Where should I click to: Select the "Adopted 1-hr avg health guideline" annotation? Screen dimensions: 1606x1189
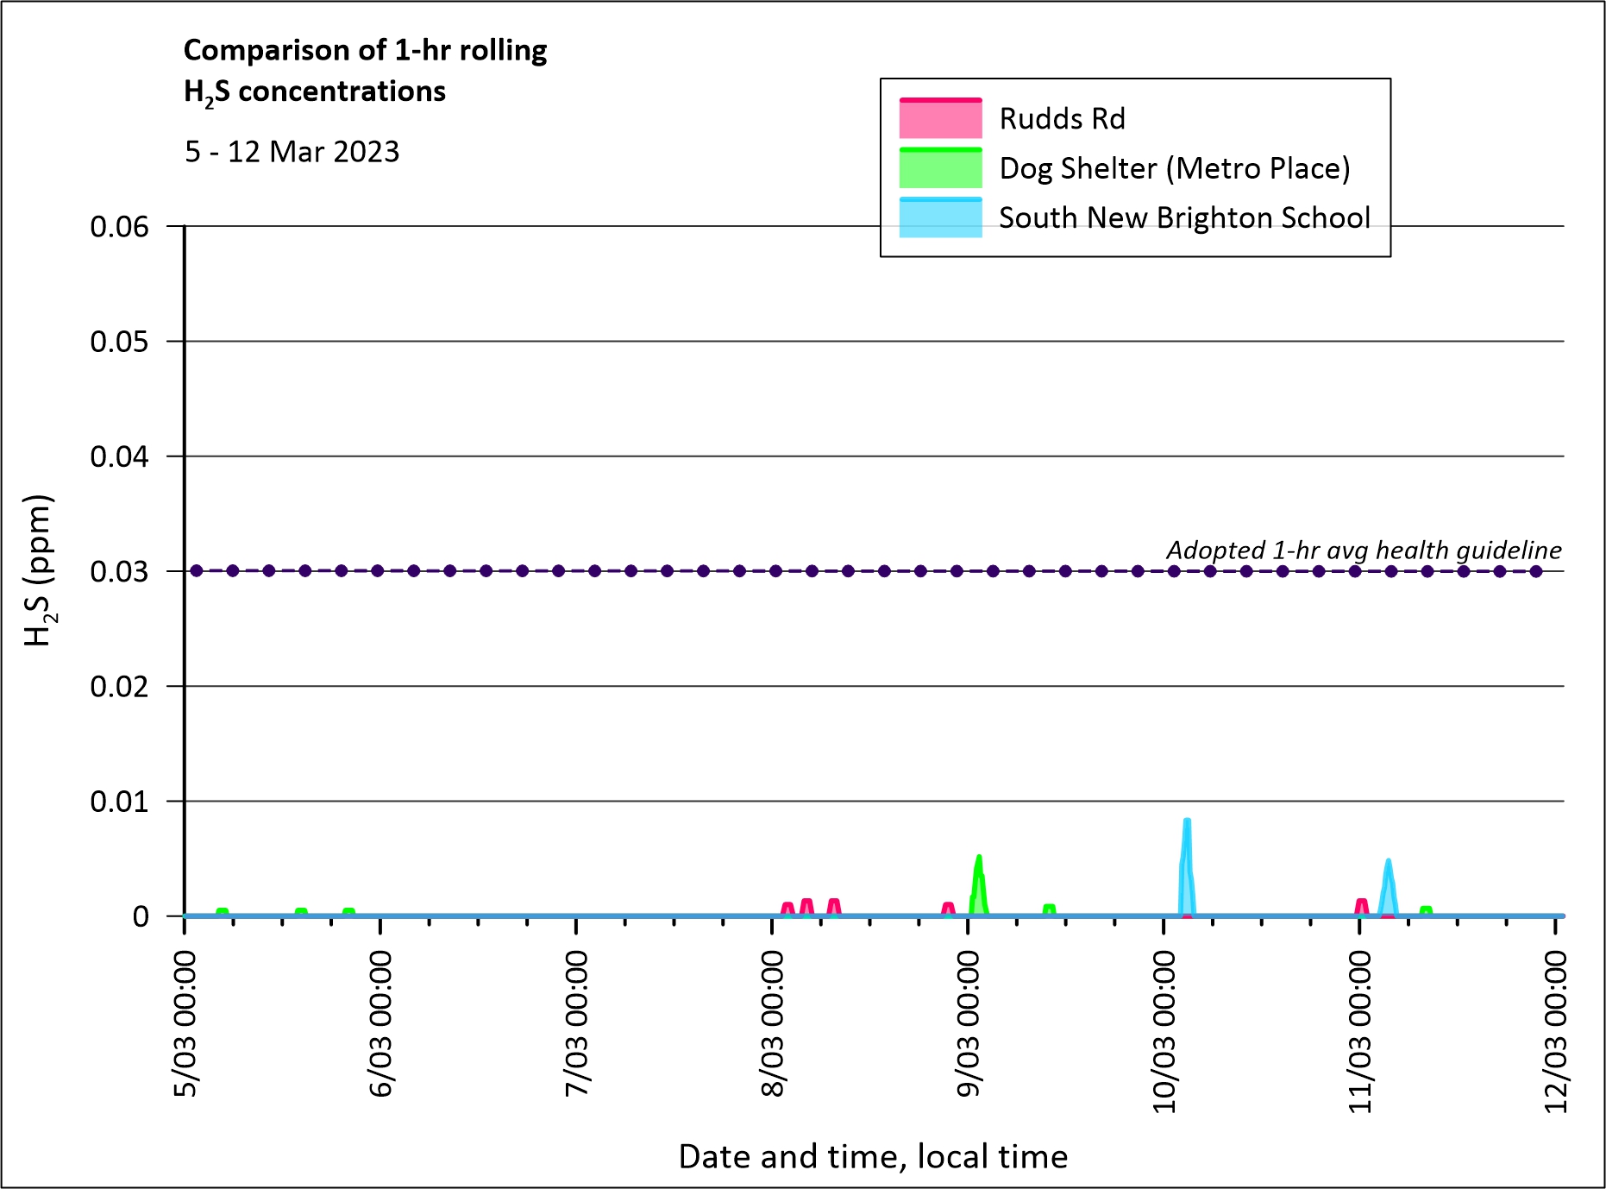1363,550
